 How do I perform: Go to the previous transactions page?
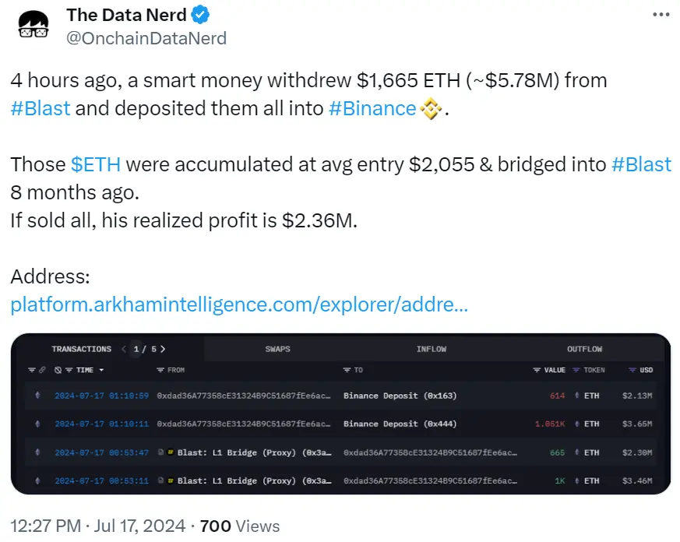click(124, 349)
